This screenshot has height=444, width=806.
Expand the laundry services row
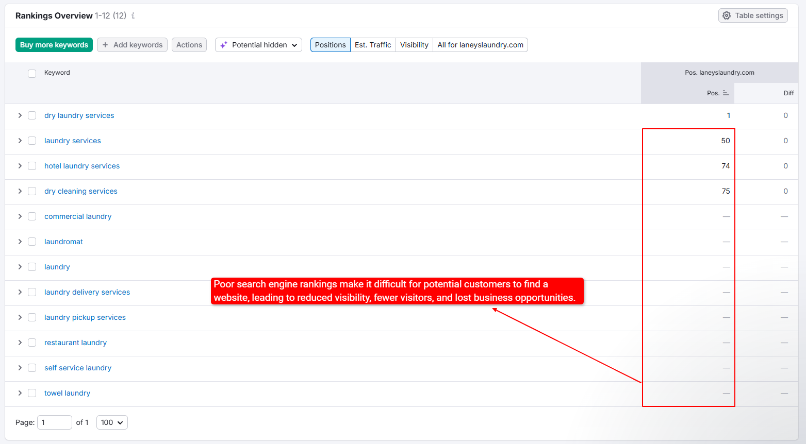pos(20,141)
